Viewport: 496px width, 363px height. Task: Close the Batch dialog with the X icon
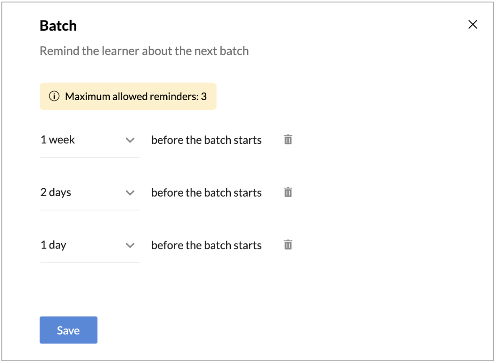473,25
